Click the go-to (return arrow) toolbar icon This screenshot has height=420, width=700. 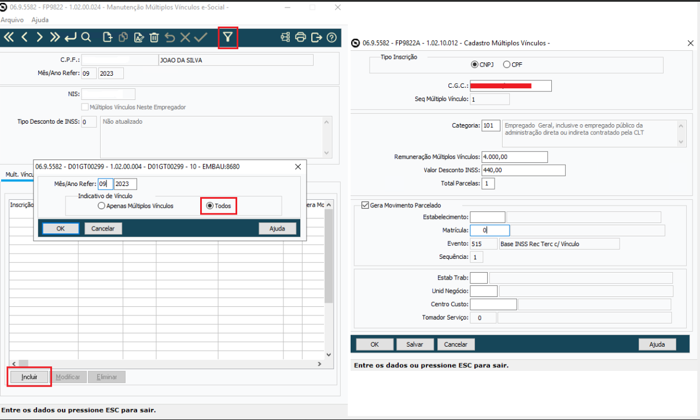point(70,38)
